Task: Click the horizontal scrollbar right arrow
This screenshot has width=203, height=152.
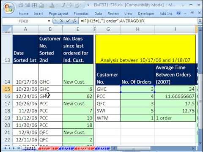Action: [193, 148]
